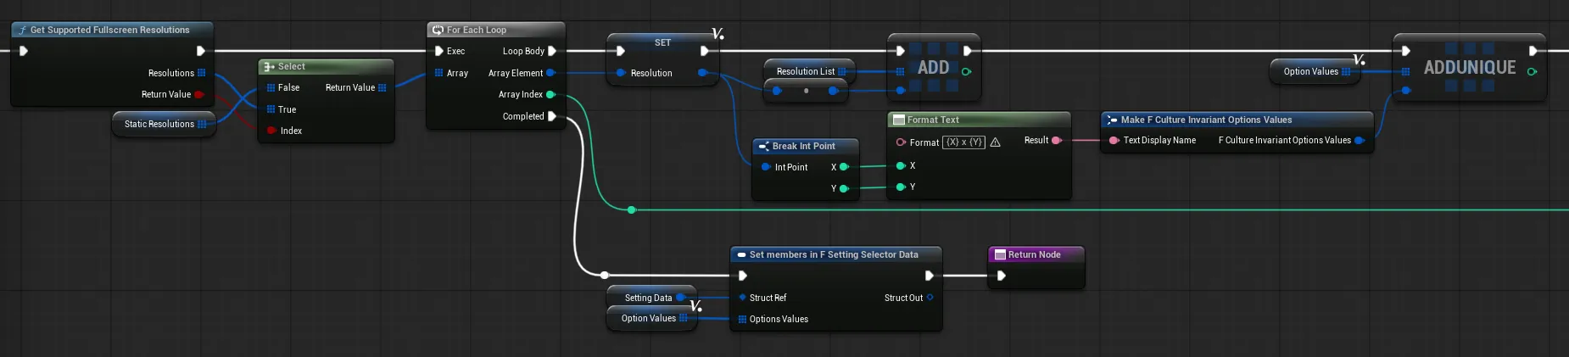Image resolution: width=1569 pixels, height=357 pixels.
Task: Select the Return Node header
Action: point(1036,254)
